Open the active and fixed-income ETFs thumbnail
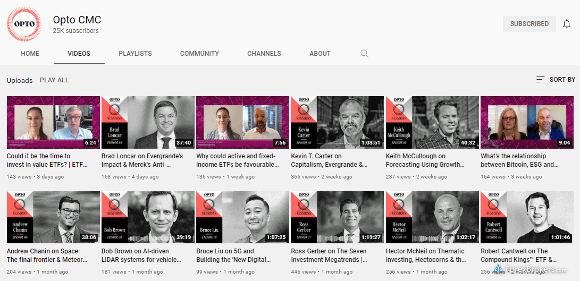The image size is (580, 281). coord(242,122)
